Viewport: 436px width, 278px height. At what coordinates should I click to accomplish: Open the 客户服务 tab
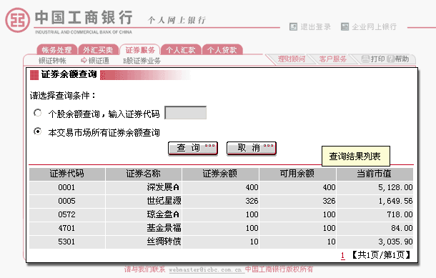point(332,59)
